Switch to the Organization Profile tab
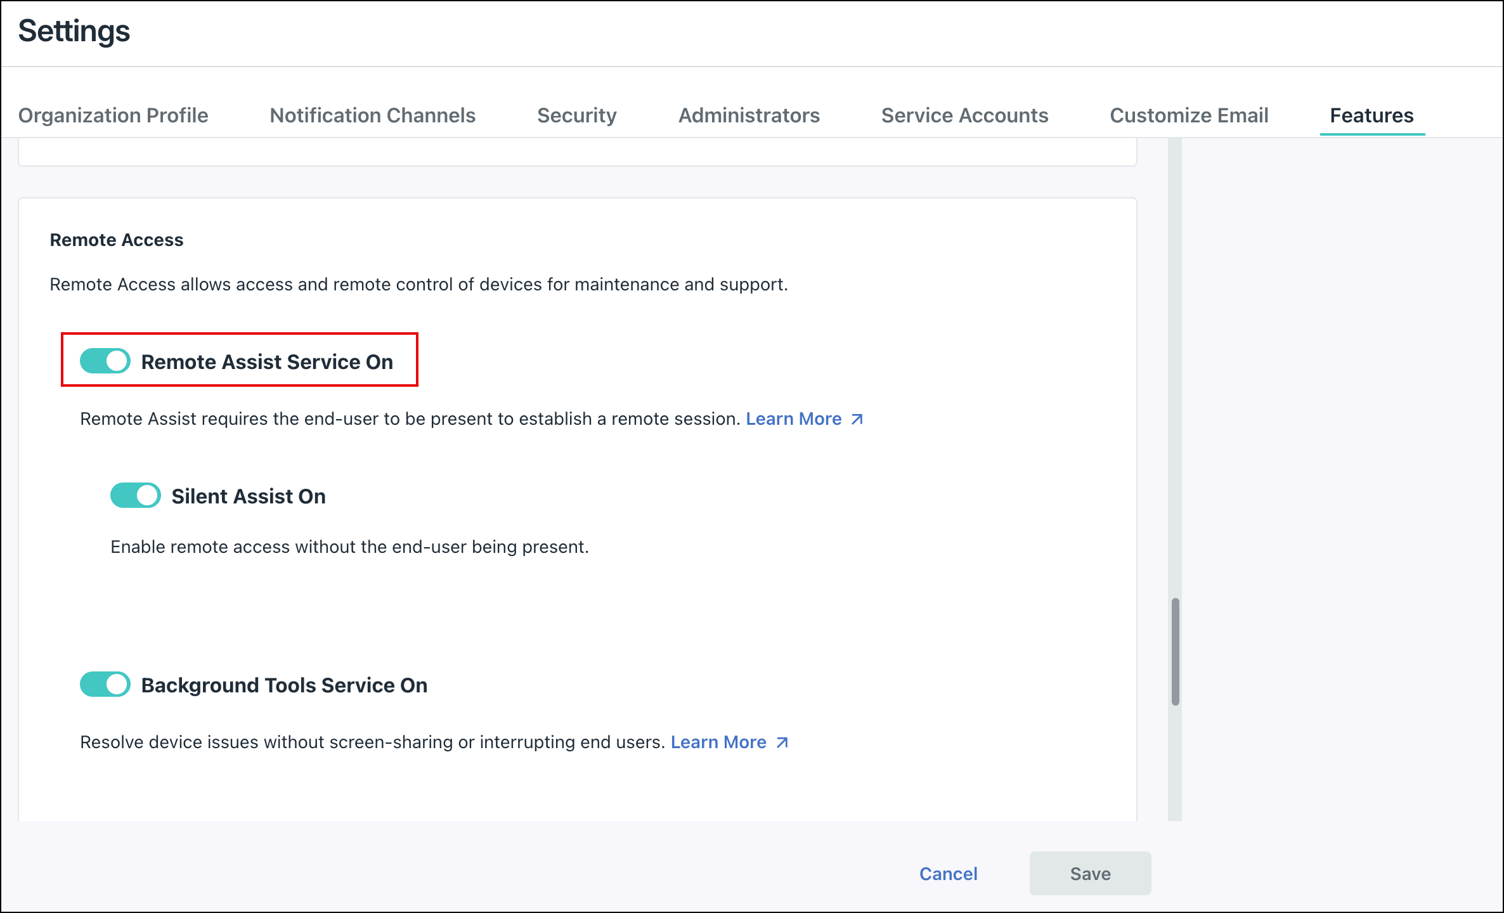 pyautogui.click(x=113, y=115)
